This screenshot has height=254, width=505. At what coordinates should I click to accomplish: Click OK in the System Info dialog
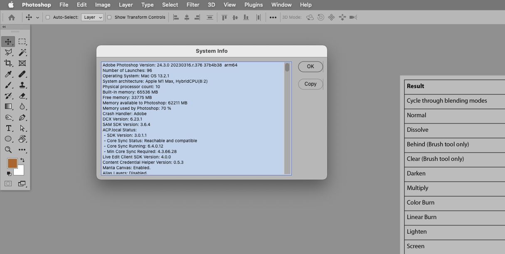(310, 67)
